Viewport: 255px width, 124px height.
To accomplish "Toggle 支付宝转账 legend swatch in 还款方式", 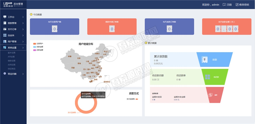I will [x=137, y=99].
